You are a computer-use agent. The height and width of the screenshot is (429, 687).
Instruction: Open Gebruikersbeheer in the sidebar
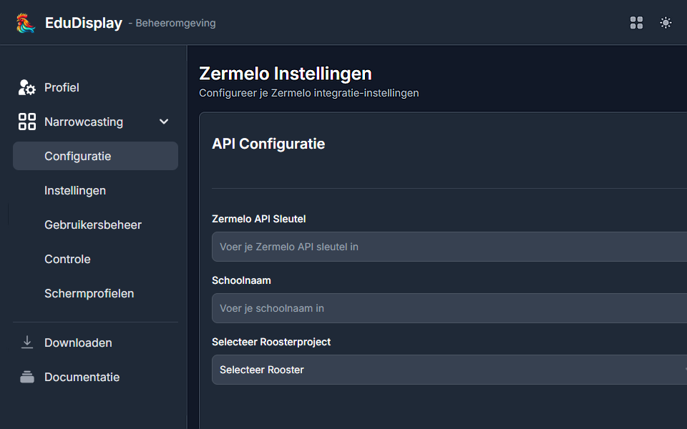click(x=93, y=225)
